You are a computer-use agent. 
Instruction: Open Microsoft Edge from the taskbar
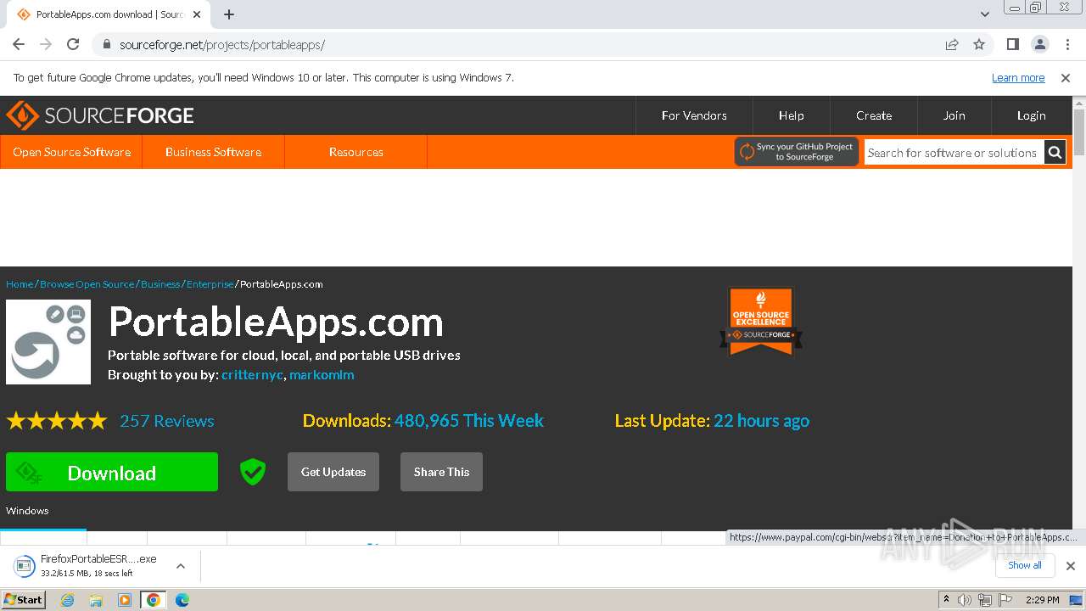coord(182,600)
